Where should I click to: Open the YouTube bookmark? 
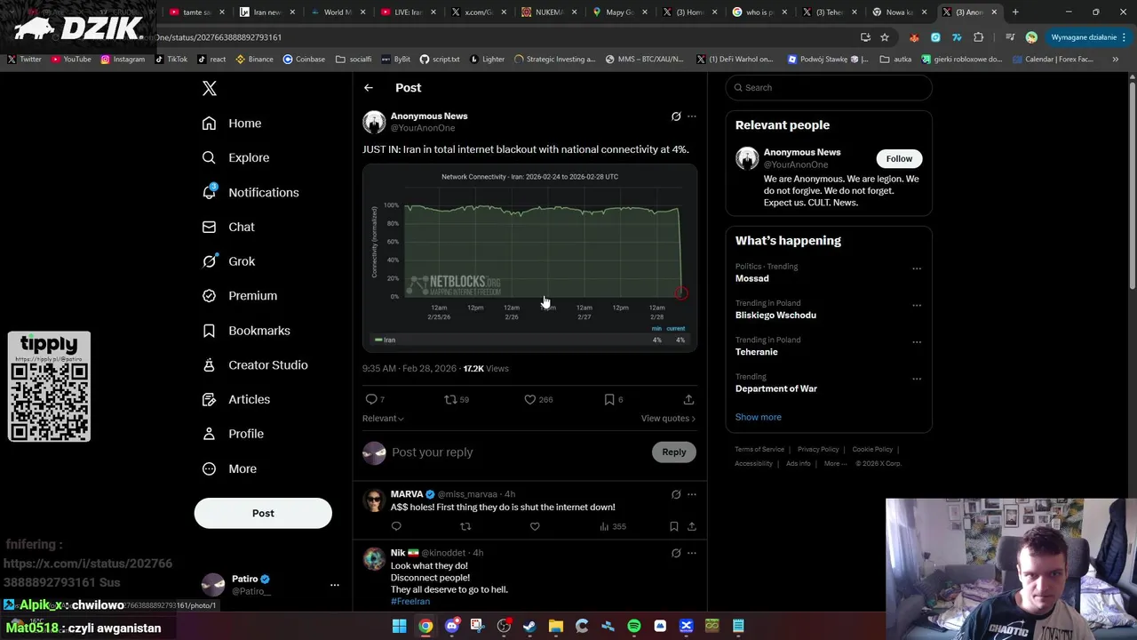click(71, 60)
